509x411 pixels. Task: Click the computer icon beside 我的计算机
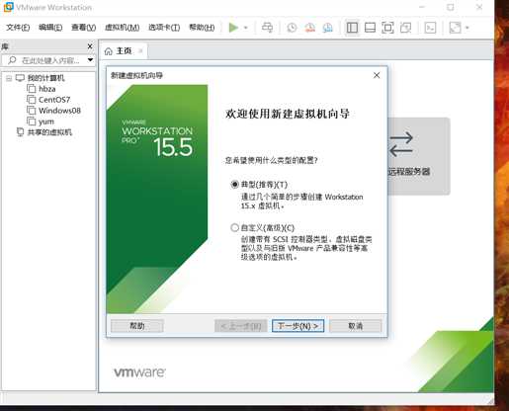[x=20, y=78]
